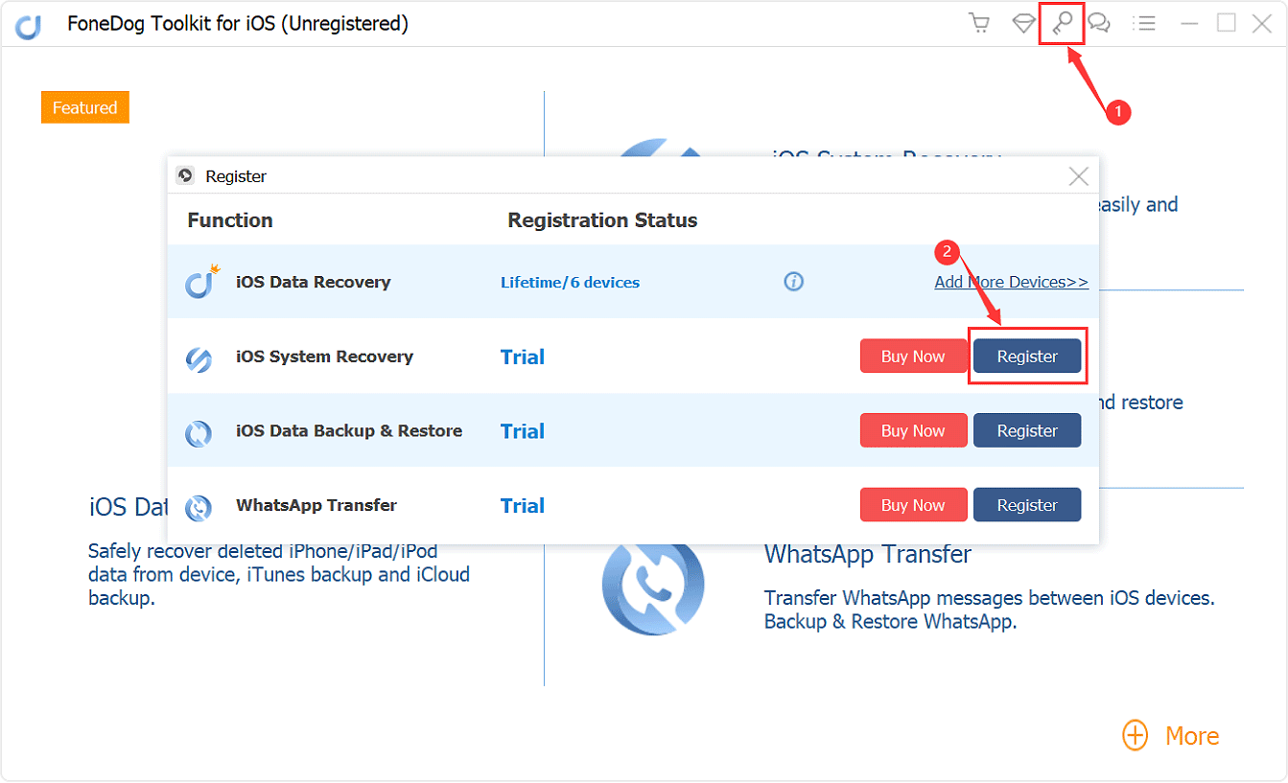Click the Function column header
The image size is (1288, 783).
tap(230, 220)
